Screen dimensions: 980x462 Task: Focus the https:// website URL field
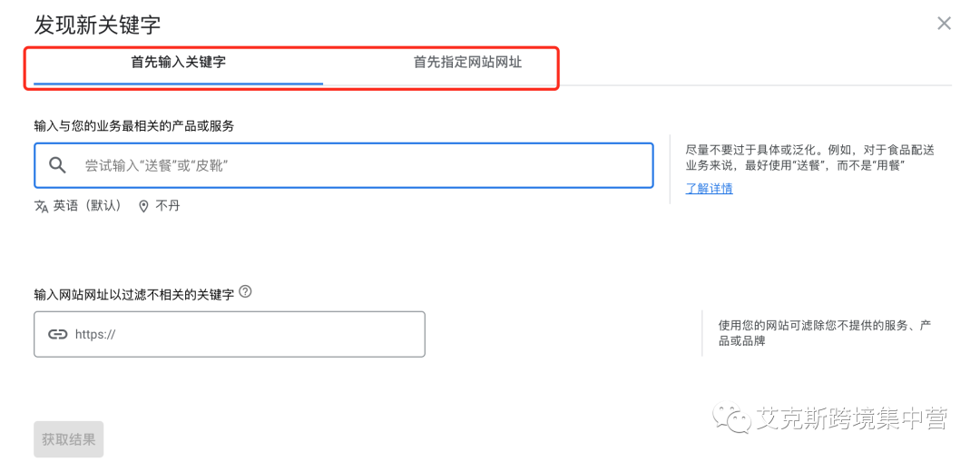pyautogui.click(x=245, y=334)
